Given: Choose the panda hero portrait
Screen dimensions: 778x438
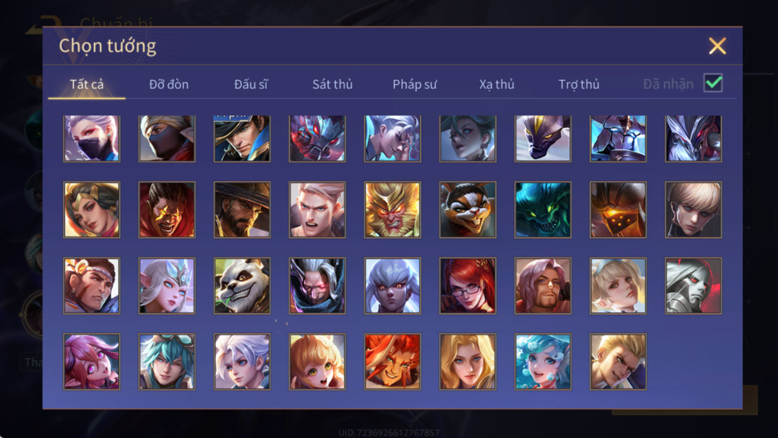Looking at the screenshot, I should click(242, 286).
